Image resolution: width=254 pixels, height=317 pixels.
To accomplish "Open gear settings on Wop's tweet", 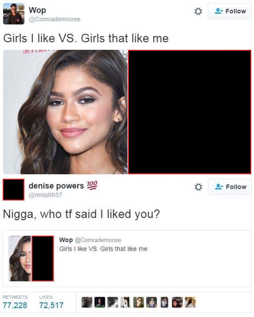I will (x=198, y=11).
